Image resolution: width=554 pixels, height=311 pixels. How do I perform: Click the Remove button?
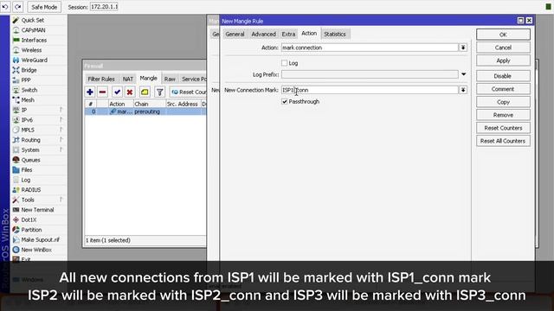point(503,115)
